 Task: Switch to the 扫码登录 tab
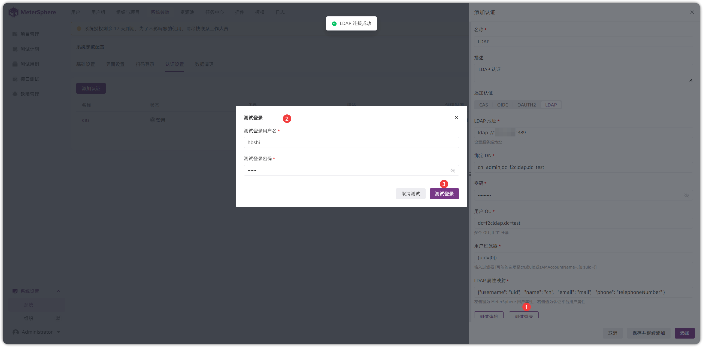[145, 64]
